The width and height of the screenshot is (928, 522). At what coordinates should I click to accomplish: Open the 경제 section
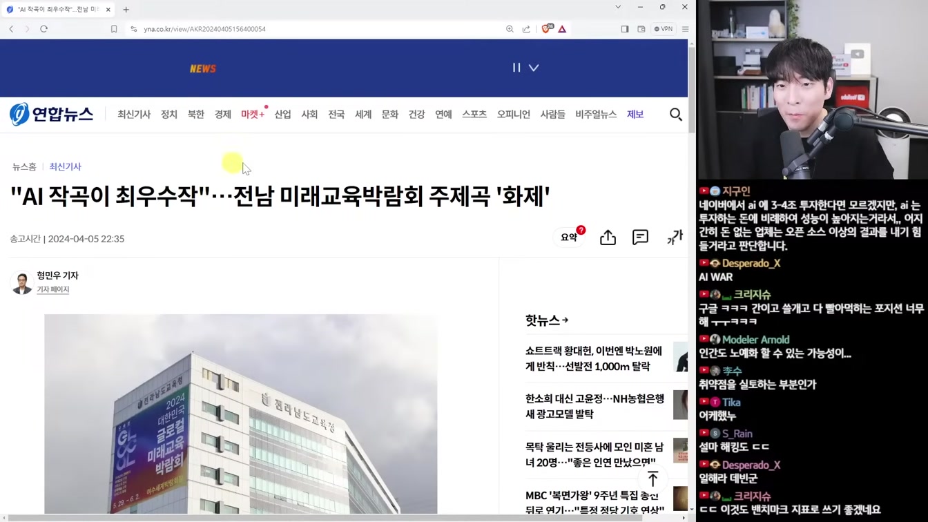222,114
